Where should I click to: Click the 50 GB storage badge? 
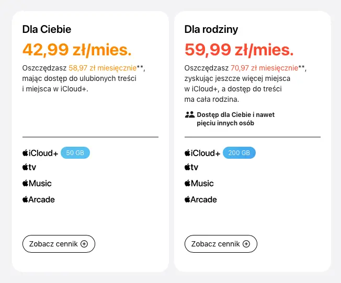[75, 152]
